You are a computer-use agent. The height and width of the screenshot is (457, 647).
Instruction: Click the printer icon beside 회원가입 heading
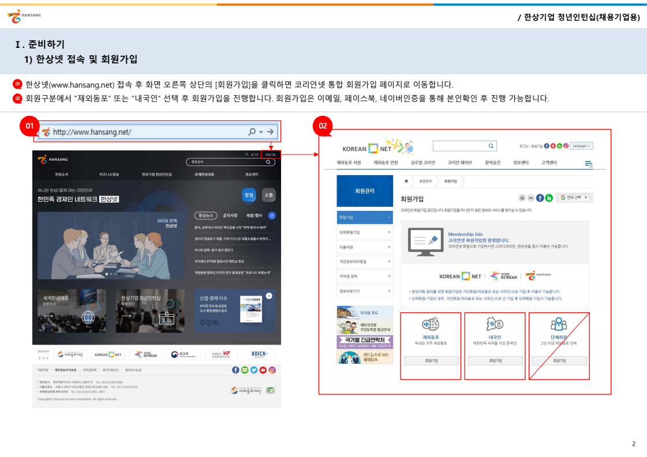522,198
